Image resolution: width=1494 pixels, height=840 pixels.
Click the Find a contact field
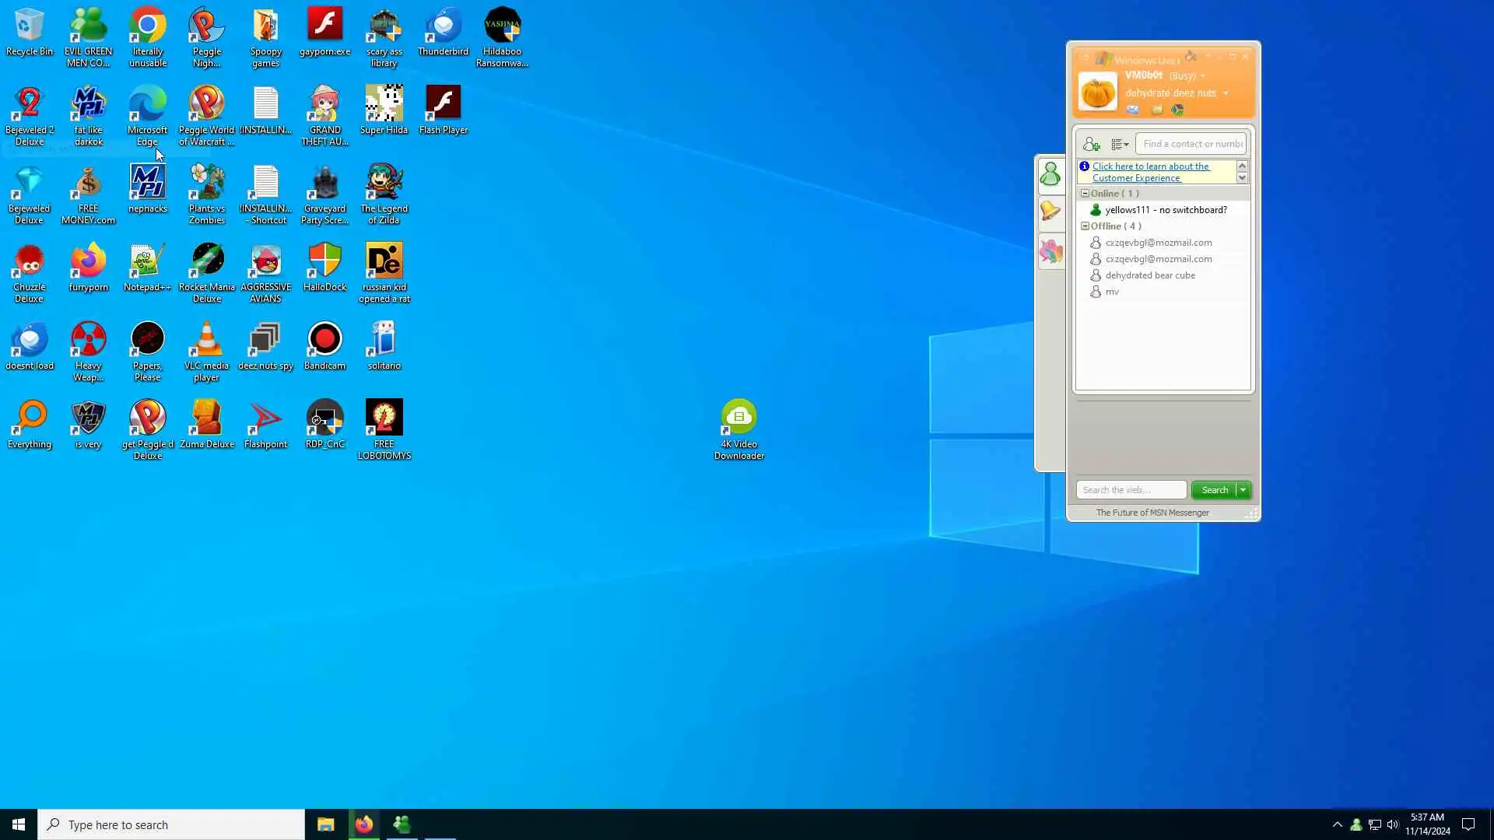[1191, 144]
